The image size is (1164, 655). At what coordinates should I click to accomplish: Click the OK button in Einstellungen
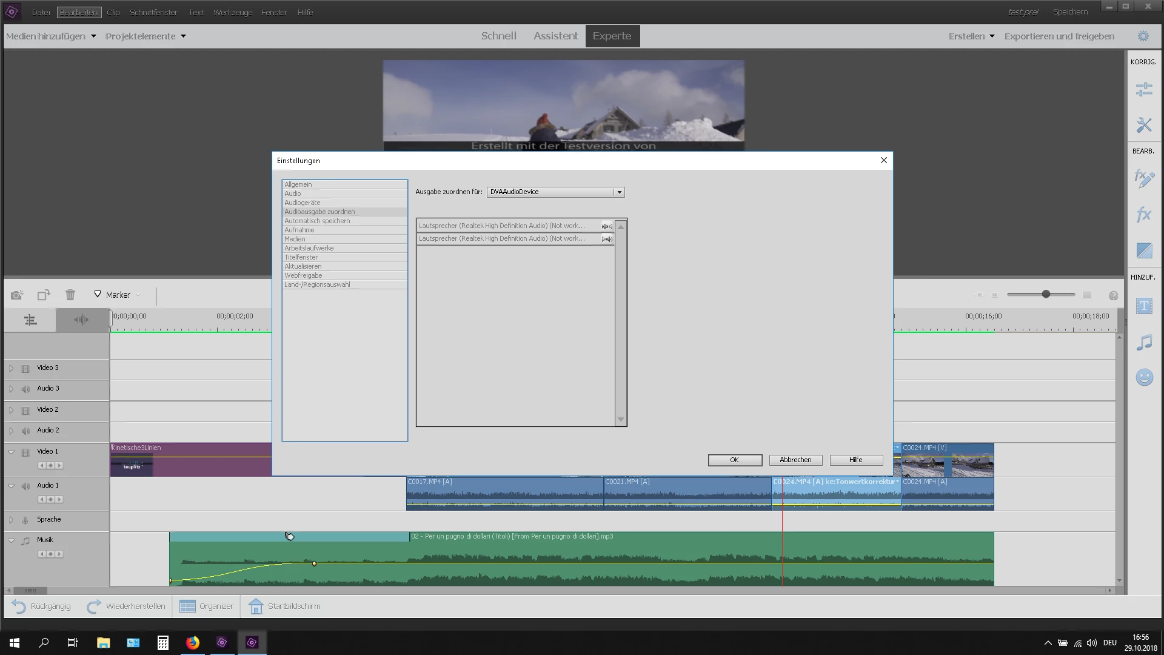pyautogui.click(x=734, y=460)
